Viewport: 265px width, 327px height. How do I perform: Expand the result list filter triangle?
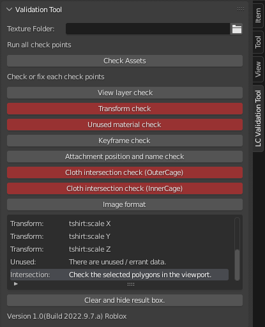(x=16, y=284)
